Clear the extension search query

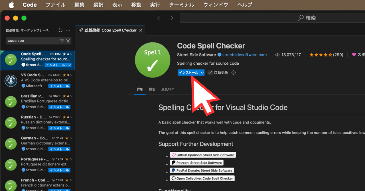62,40
